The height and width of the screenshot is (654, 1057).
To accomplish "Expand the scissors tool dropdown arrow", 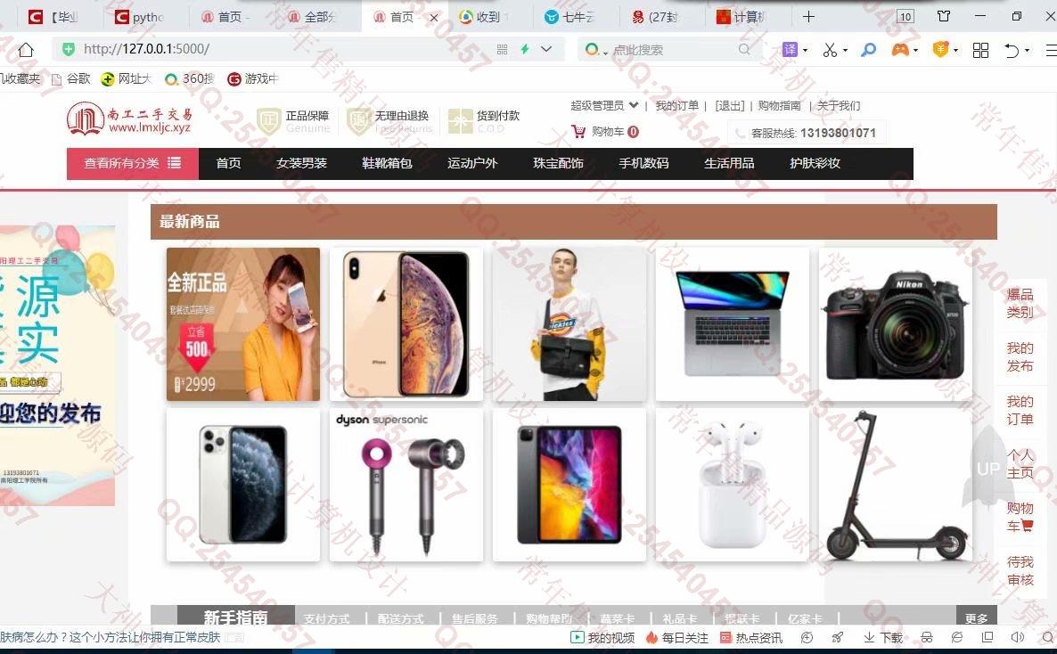I will 845,50.
